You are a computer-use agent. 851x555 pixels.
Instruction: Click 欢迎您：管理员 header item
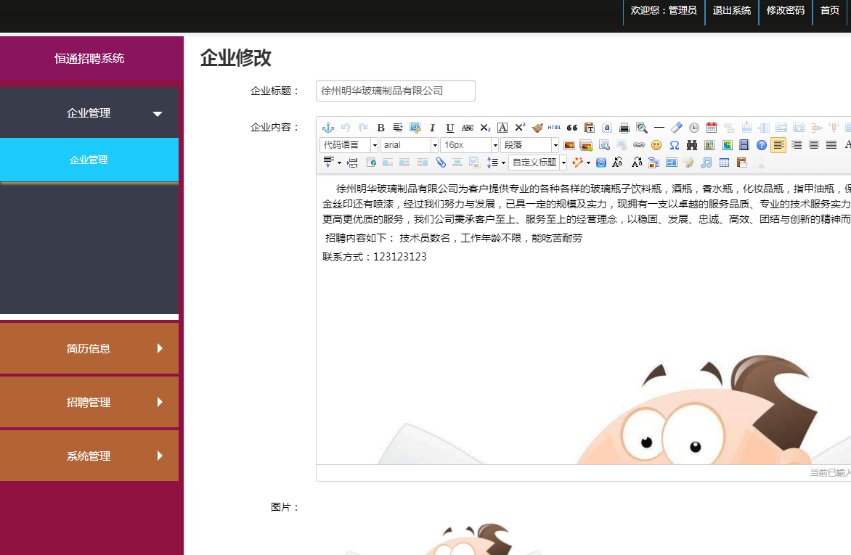664,10
